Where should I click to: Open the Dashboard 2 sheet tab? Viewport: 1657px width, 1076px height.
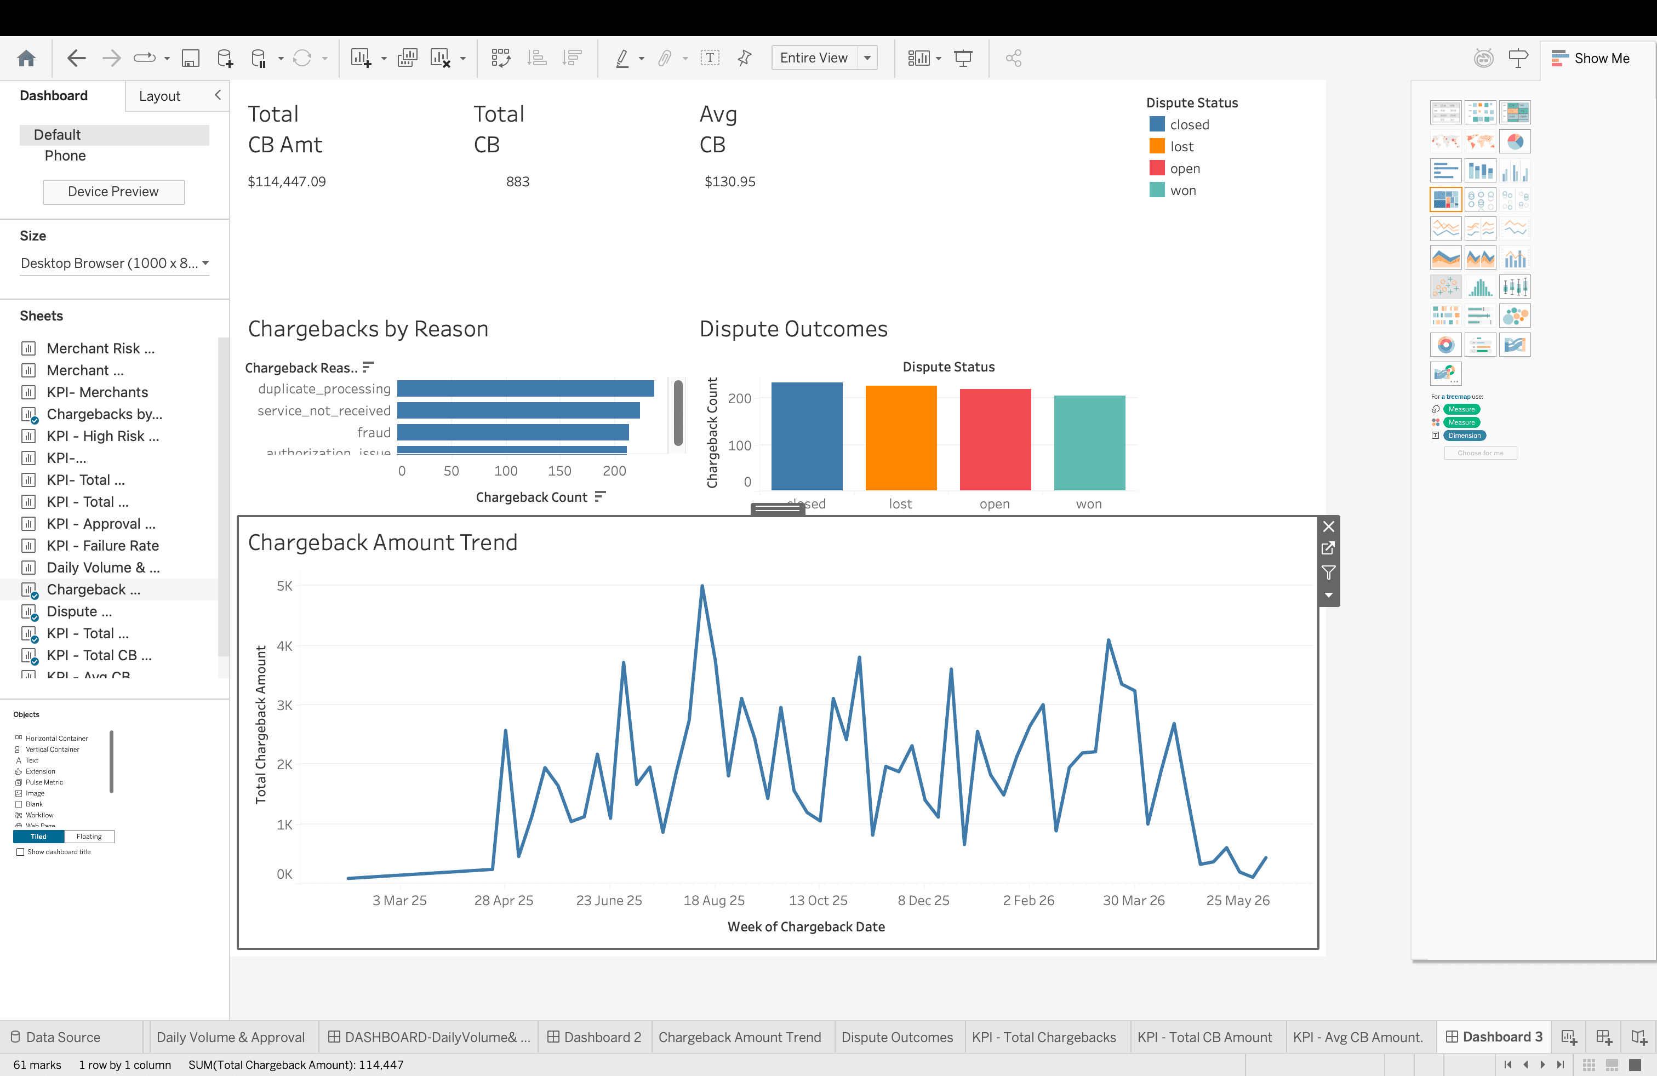pos(594,1037)
